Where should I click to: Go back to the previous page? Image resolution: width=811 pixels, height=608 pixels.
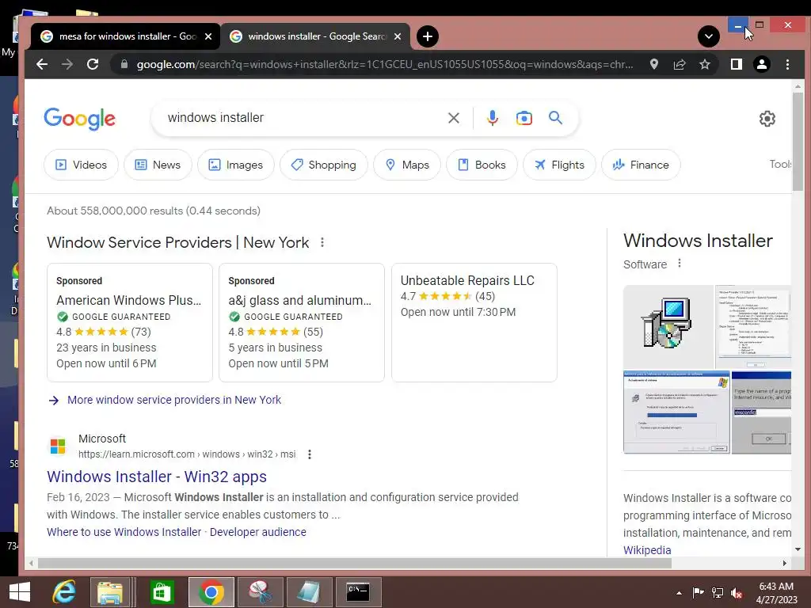click(42, 64)
